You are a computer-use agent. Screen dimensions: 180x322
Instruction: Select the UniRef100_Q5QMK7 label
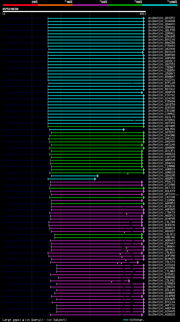[x=161, y=74]
